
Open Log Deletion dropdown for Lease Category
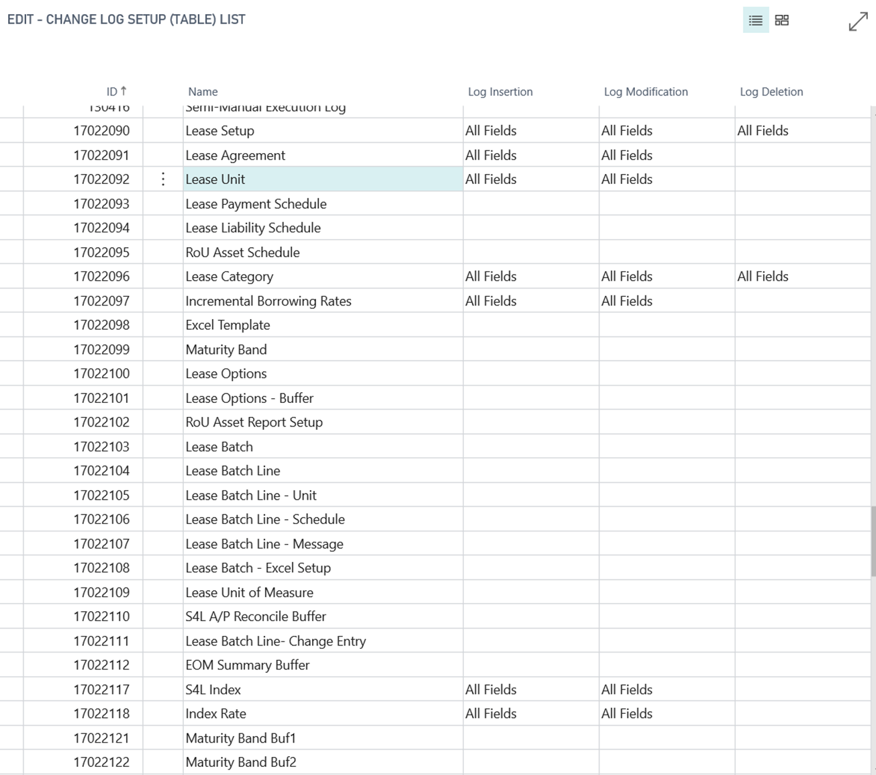click(x=803, y=276)
